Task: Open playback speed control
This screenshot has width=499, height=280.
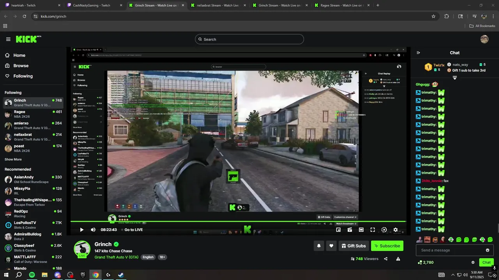Action: [384, 230]
